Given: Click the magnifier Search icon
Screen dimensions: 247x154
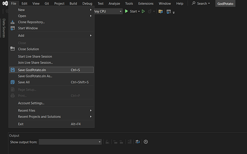Looking at the screenshot, I should click(x=194, y=3).
